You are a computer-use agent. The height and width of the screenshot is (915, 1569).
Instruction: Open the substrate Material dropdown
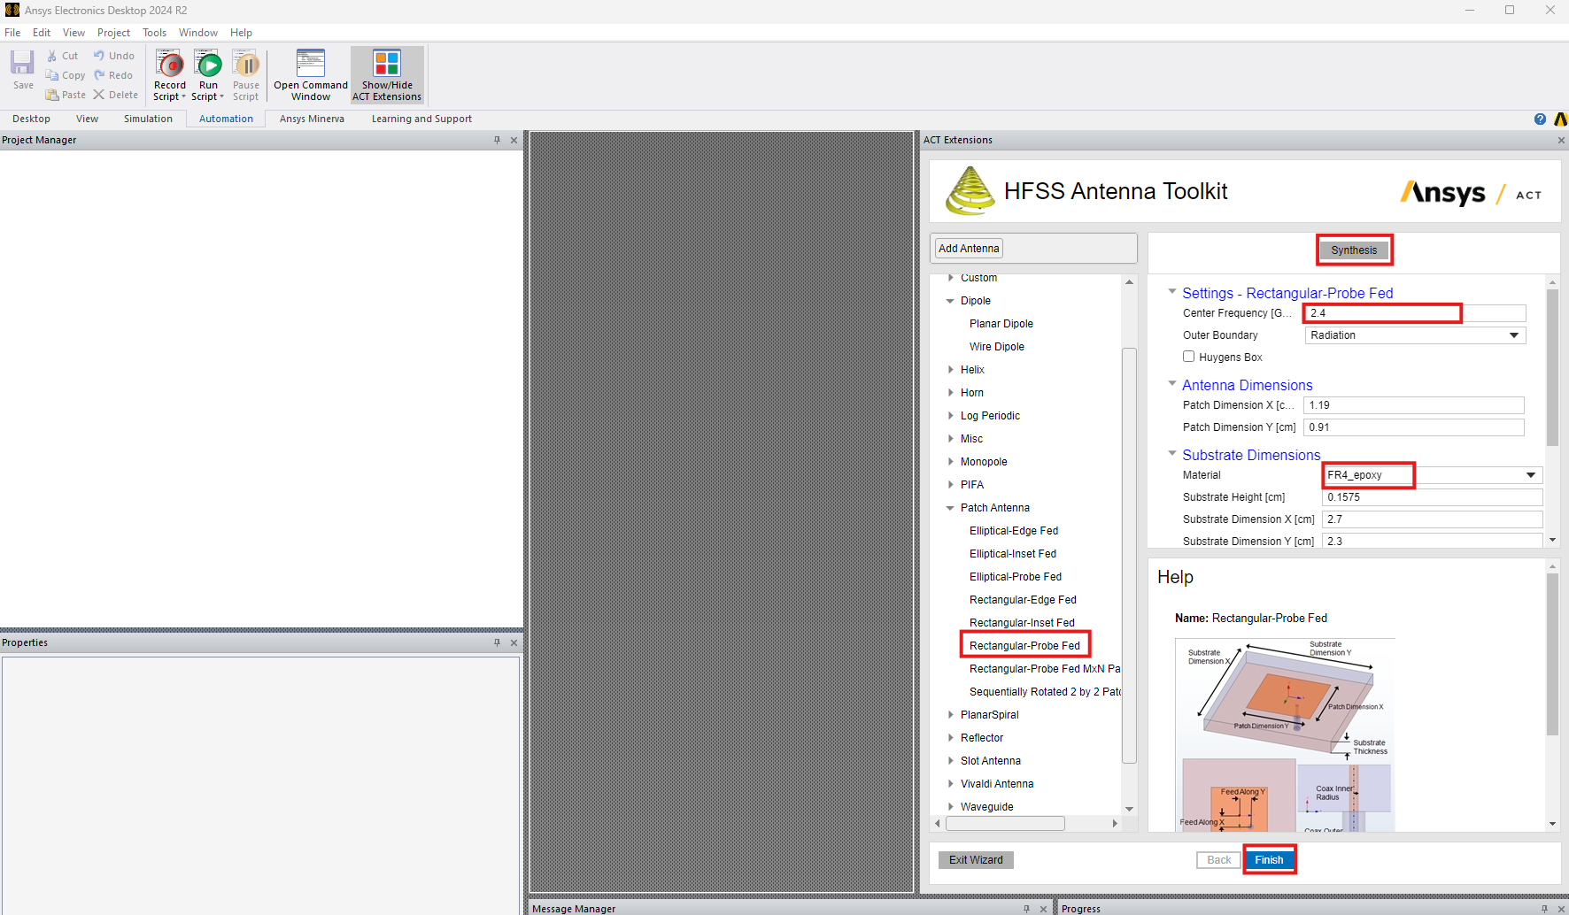pyautogui.click(x=1530, y=475)
